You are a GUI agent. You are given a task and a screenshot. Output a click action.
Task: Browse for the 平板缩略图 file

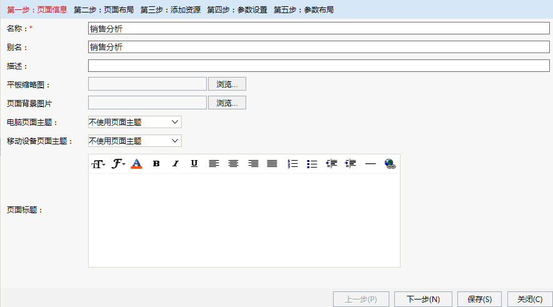coord(227,84)
